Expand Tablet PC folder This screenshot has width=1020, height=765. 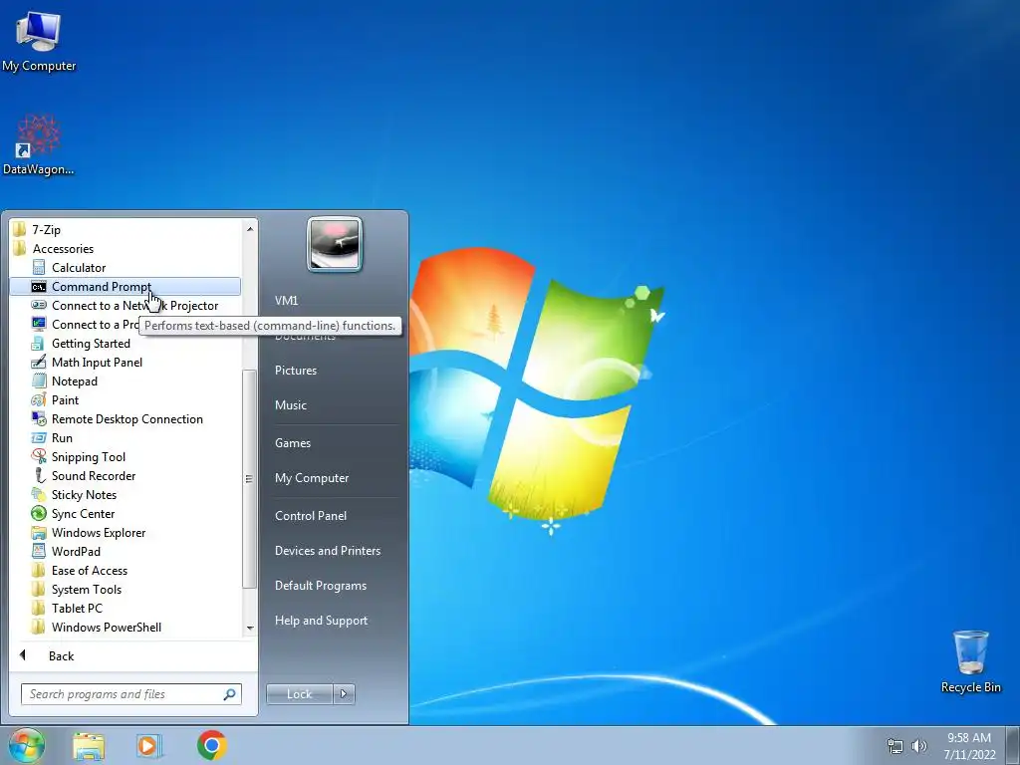(x=77, y=609)
